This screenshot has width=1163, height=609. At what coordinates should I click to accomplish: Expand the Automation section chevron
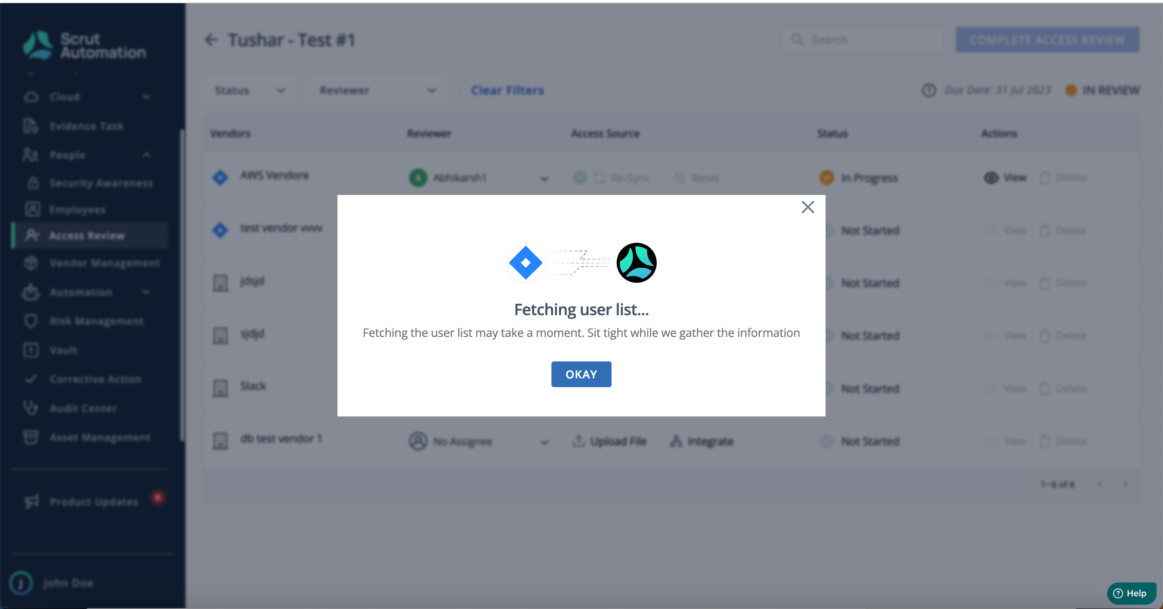click(x=146, y=292)
